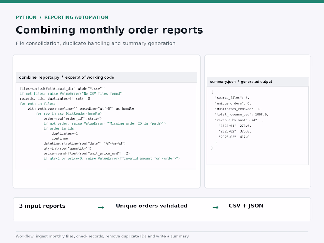Select the line raising "Invalid amount for {order}"
The height and width of the screenshot is (243, 324).
[112, 158]
